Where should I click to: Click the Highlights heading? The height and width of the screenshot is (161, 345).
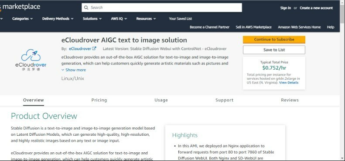185,135
